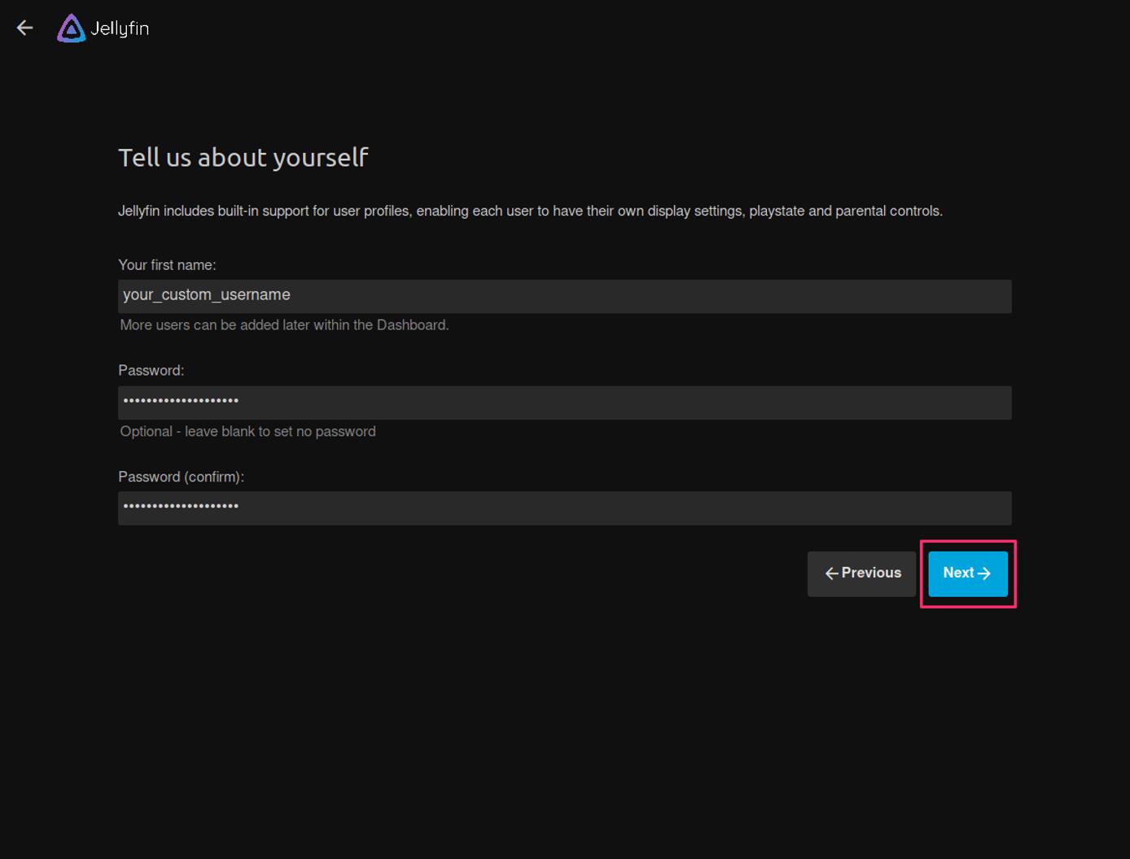Click the Password confirm field
The width and height of the screenshot is (1130, 859).
(565, 508)
